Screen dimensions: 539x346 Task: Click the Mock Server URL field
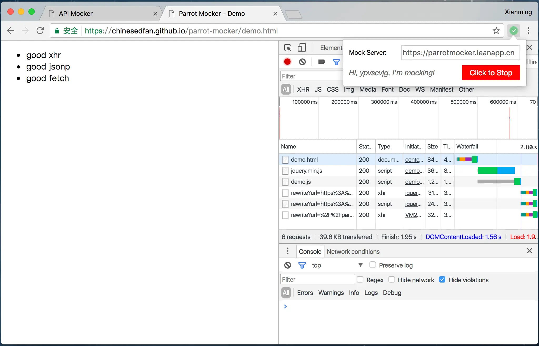(x=460, y=53)
